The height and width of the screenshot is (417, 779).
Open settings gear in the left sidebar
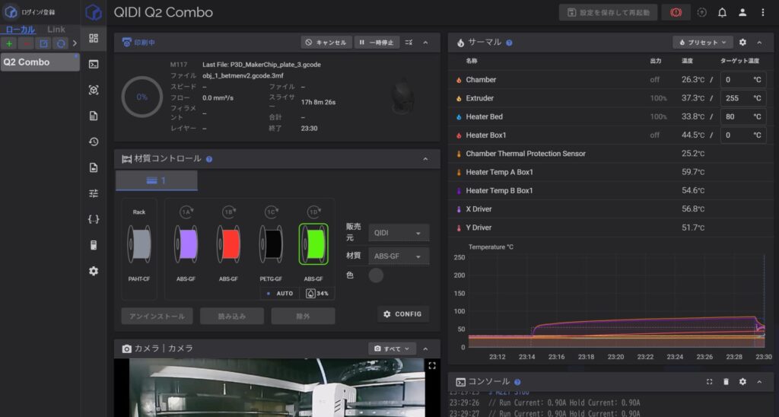(94, 271)
